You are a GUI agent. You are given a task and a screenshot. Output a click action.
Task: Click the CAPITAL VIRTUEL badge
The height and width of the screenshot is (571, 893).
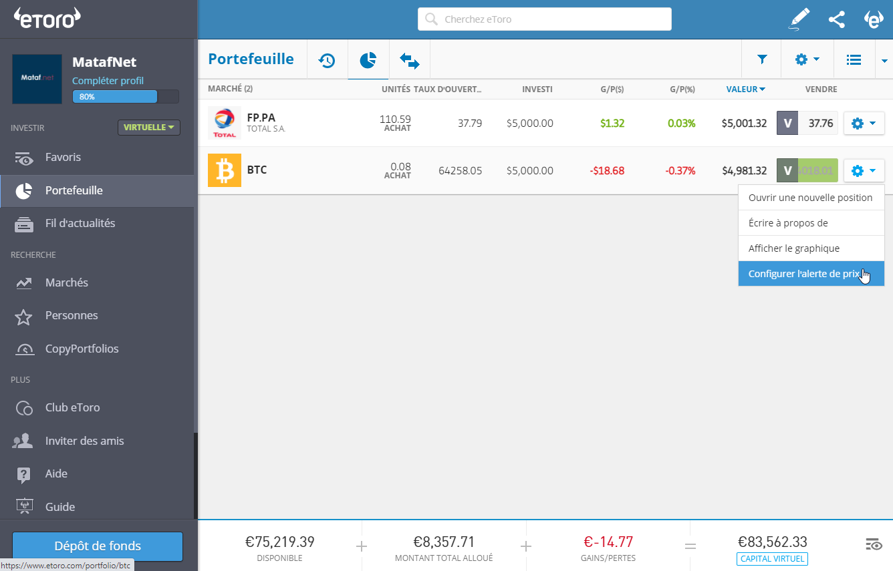coord(773,559)
